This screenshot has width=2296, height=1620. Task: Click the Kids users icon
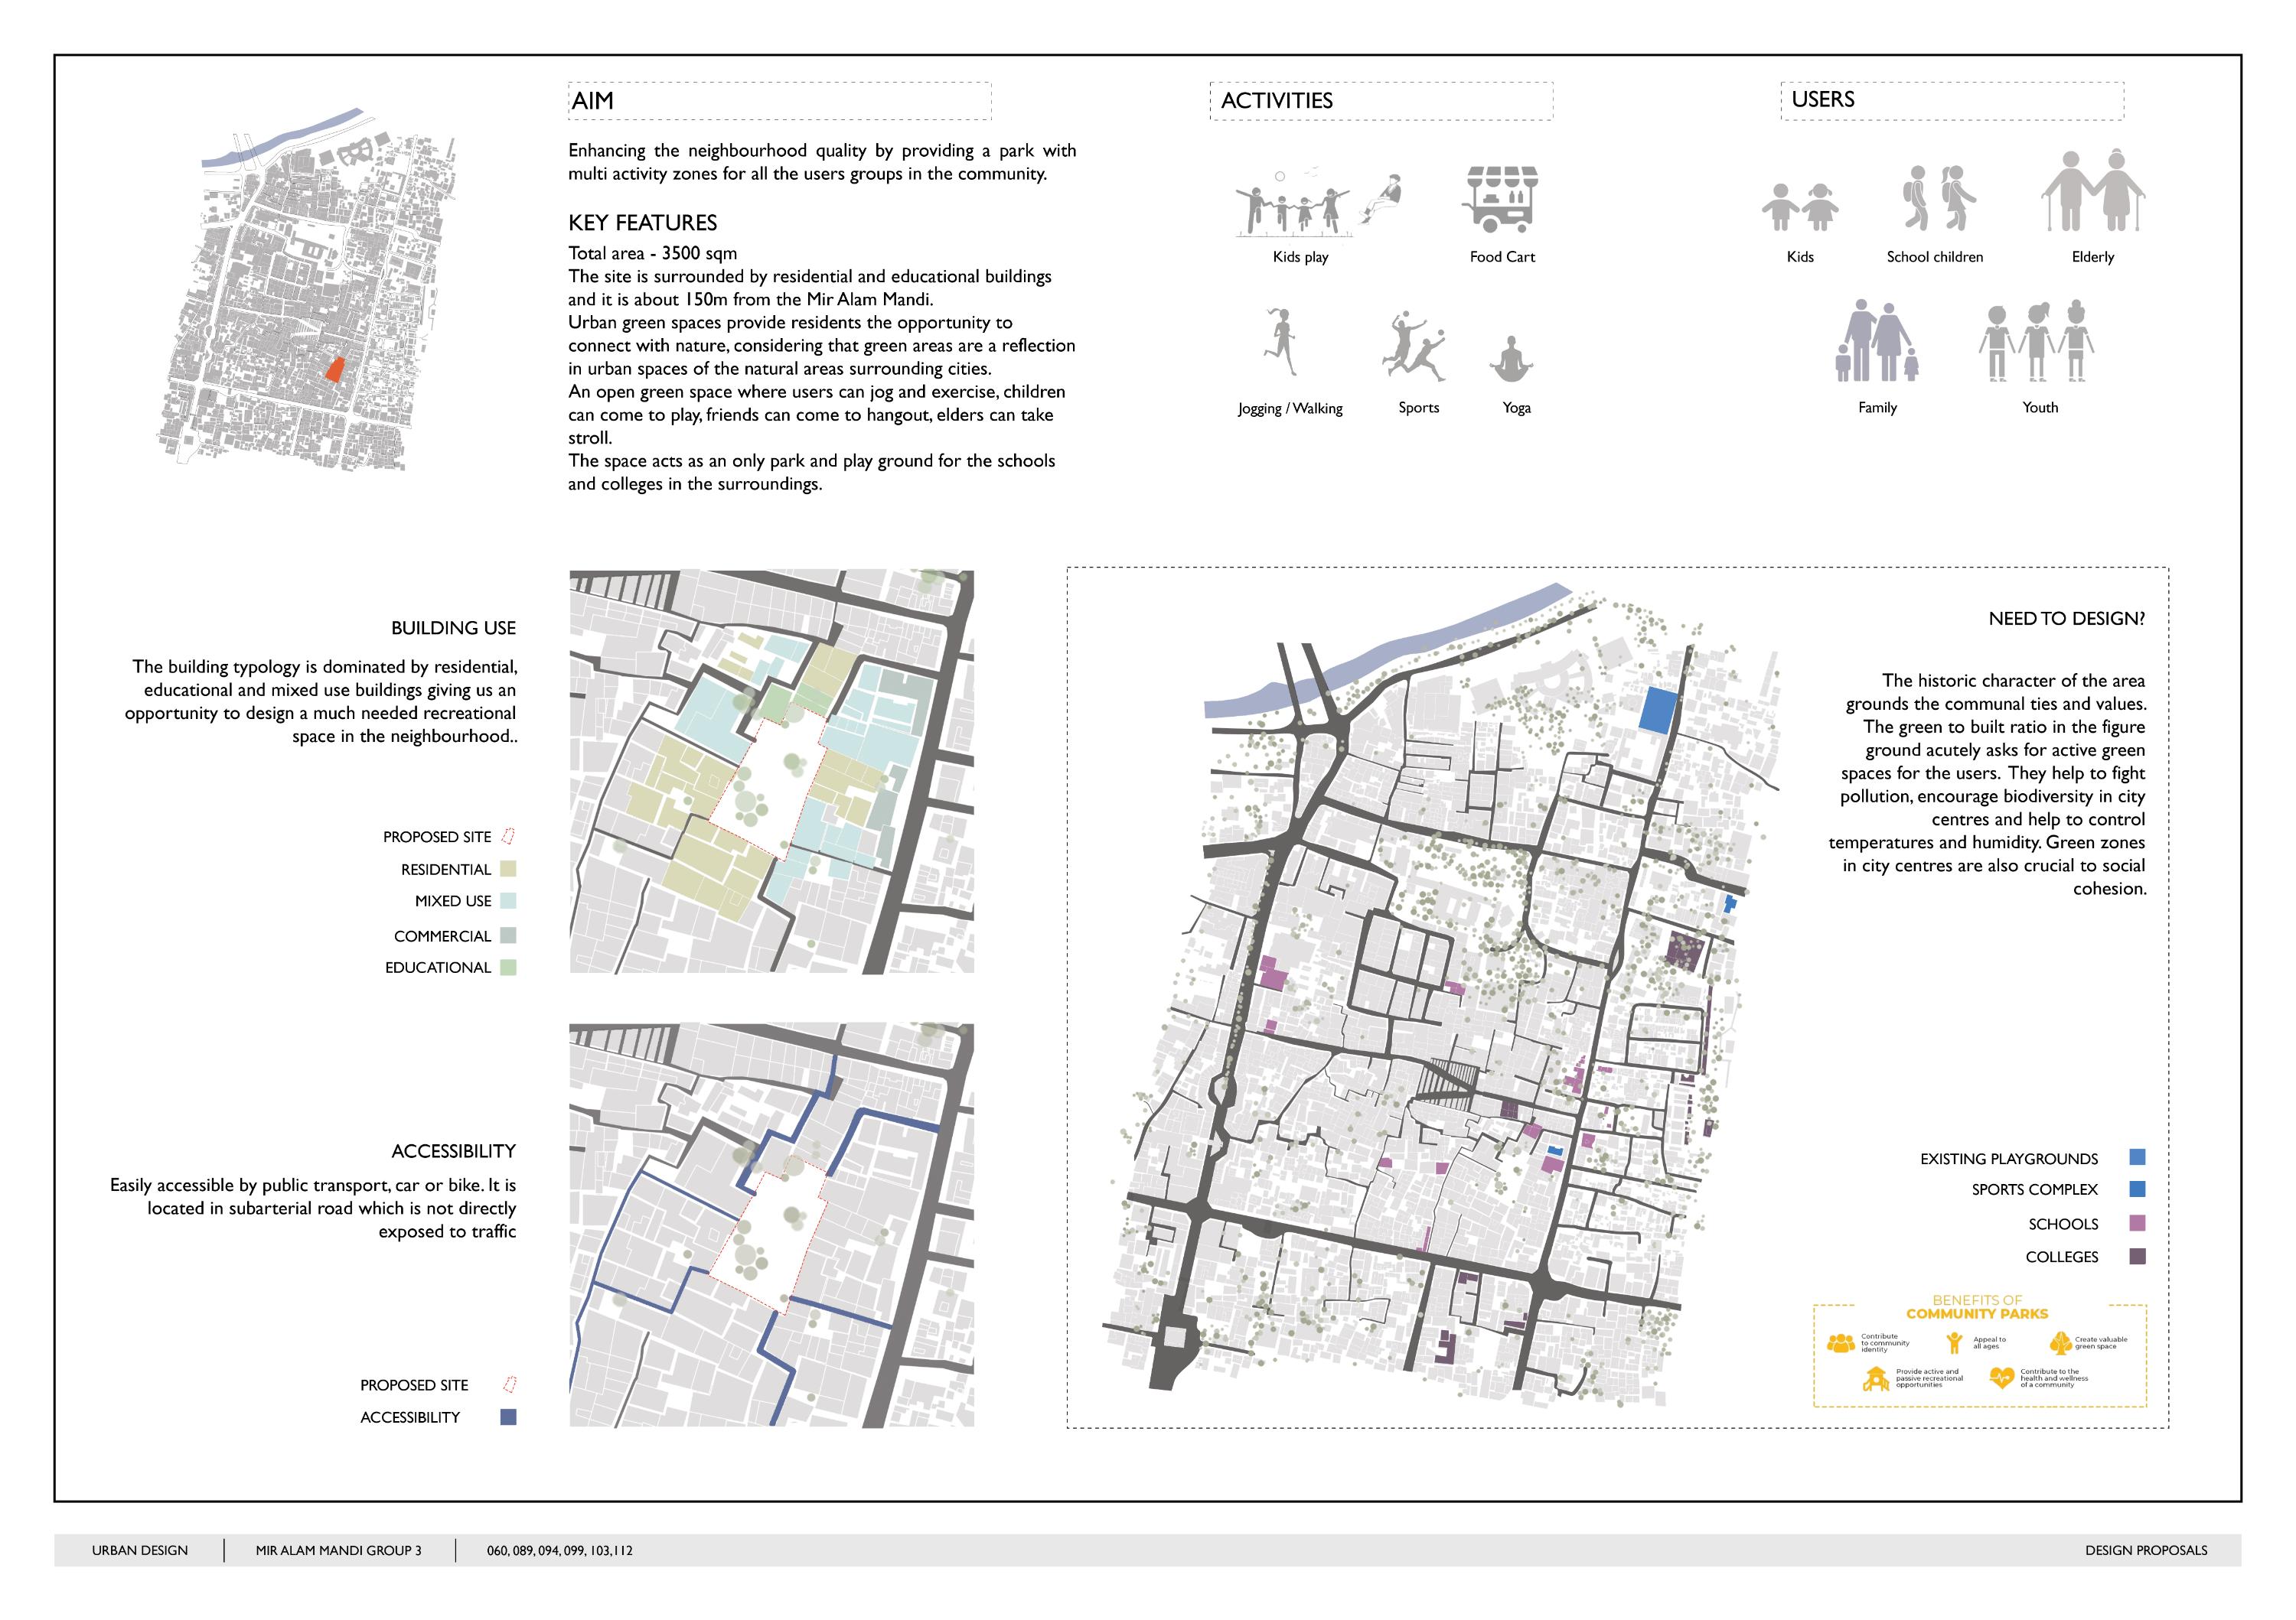click(1799, 208)
